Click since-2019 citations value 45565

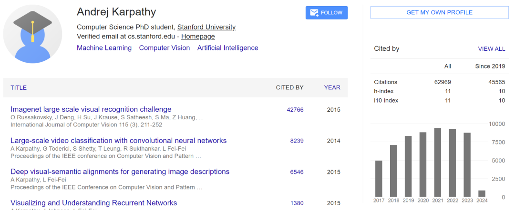[x=496, y=82]
